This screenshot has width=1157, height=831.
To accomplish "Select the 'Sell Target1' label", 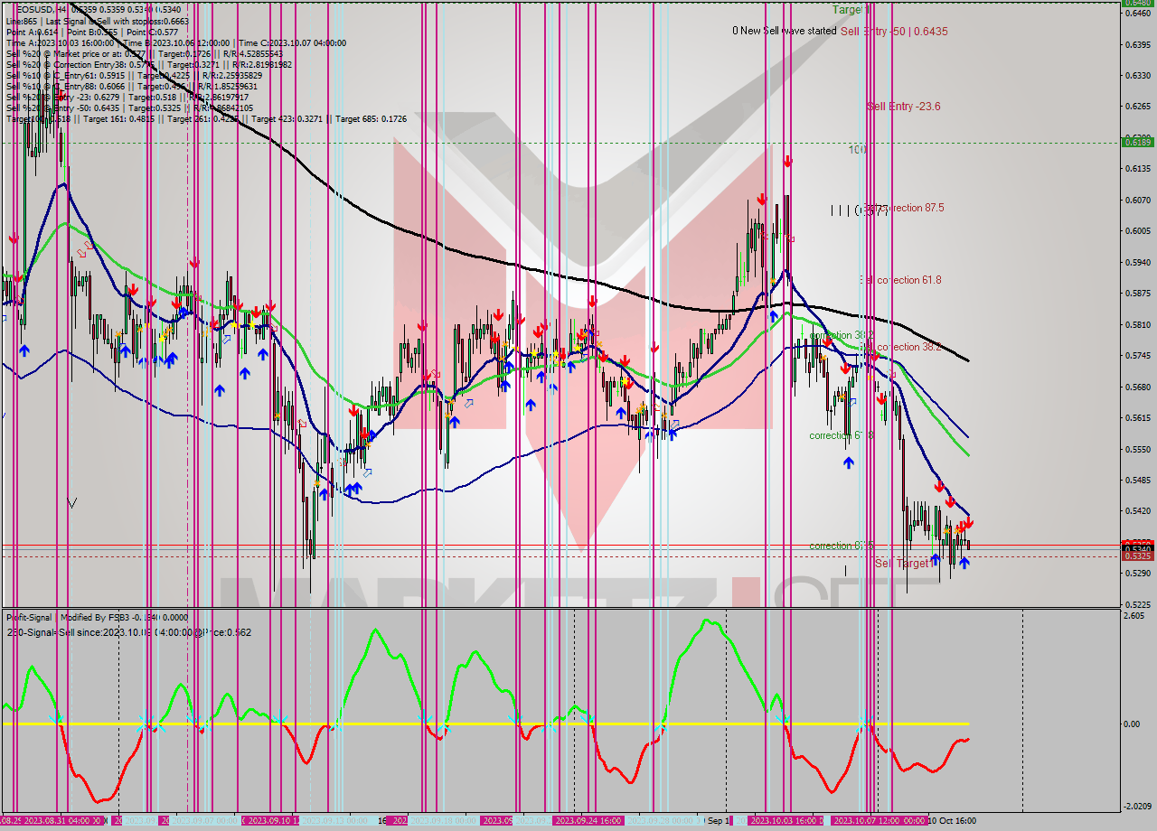I will (903, 564).
